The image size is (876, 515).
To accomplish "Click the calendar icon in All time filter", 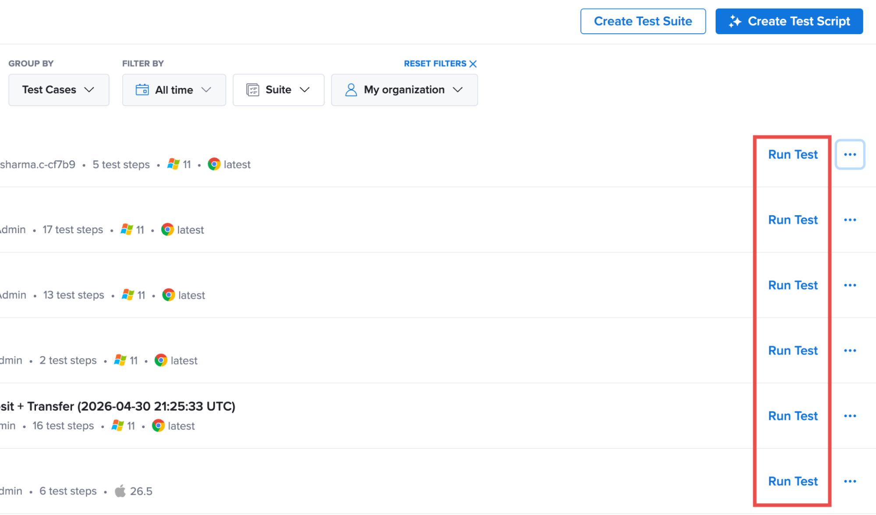I will (142, 89).
